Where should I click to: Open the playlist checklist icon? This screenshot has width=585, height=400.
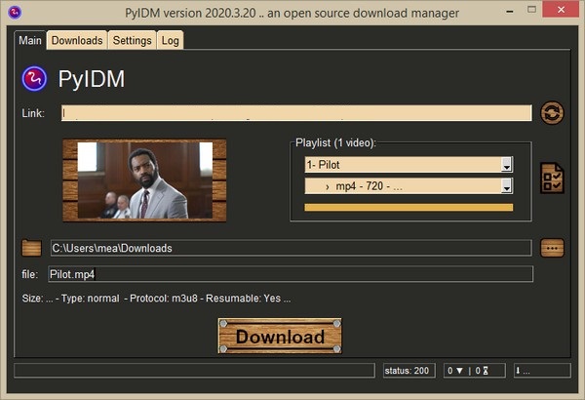pyautogui.click(x=552, y=179)
